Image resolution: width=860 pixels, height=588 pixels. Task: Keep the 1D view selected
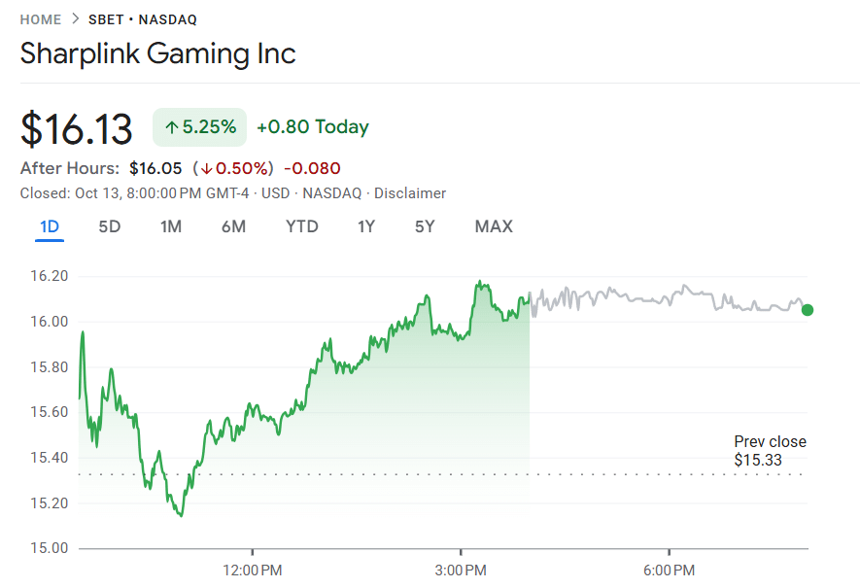(x=50, y=226)
